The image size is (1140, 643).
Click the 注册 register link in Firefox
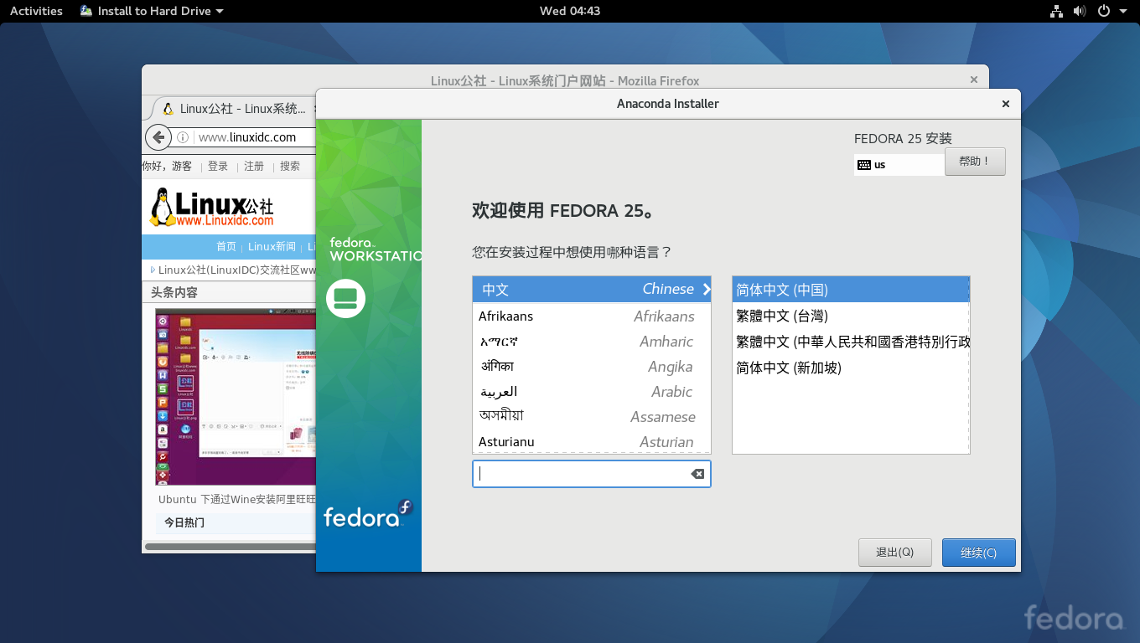[254, 166]
